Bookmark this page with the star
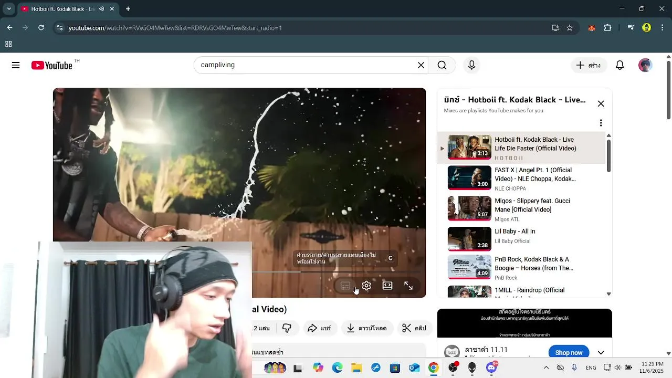Image resolution: width=672 pixels, height=378 pixels. click(570, 28)
